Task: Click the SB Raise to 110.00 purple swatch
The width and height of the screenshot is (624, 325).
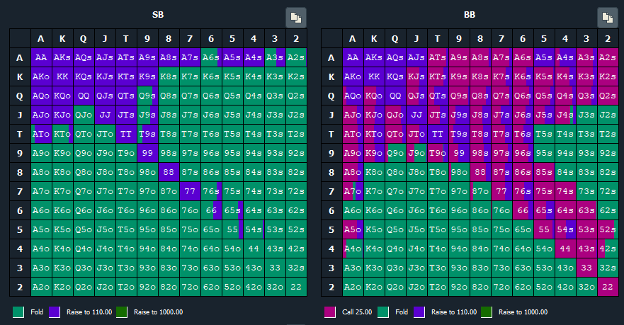Action: (x=54, y=312)
